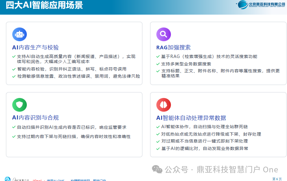
Task: Select the heading AI智能体自动处理异常数据
Action: [191, 118]
